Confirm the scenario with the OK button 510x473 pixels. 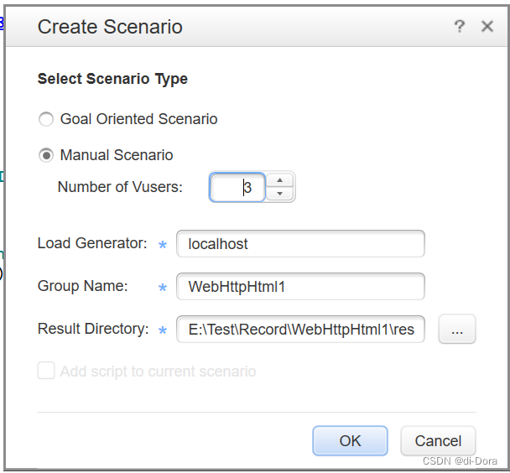(350, 440)
